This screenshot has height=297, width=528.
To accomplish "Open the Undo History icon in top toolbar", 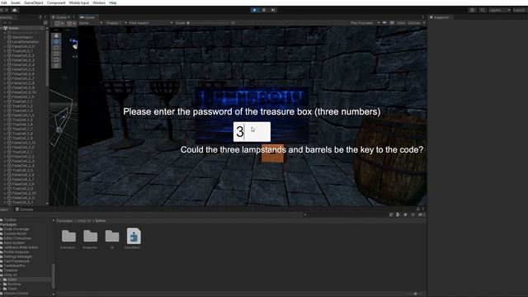I will tap(472, 10).
